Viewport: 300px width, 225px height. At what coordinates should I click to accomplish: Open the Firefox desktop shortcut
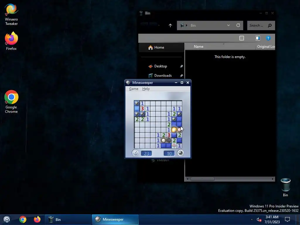[11, 41]
